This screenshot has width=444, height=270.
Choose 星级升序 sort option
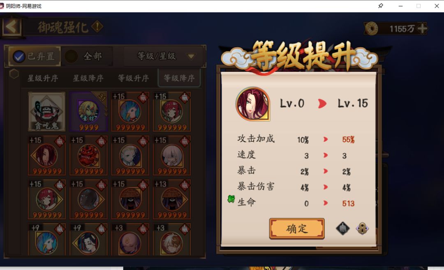[x=43, y=78]
